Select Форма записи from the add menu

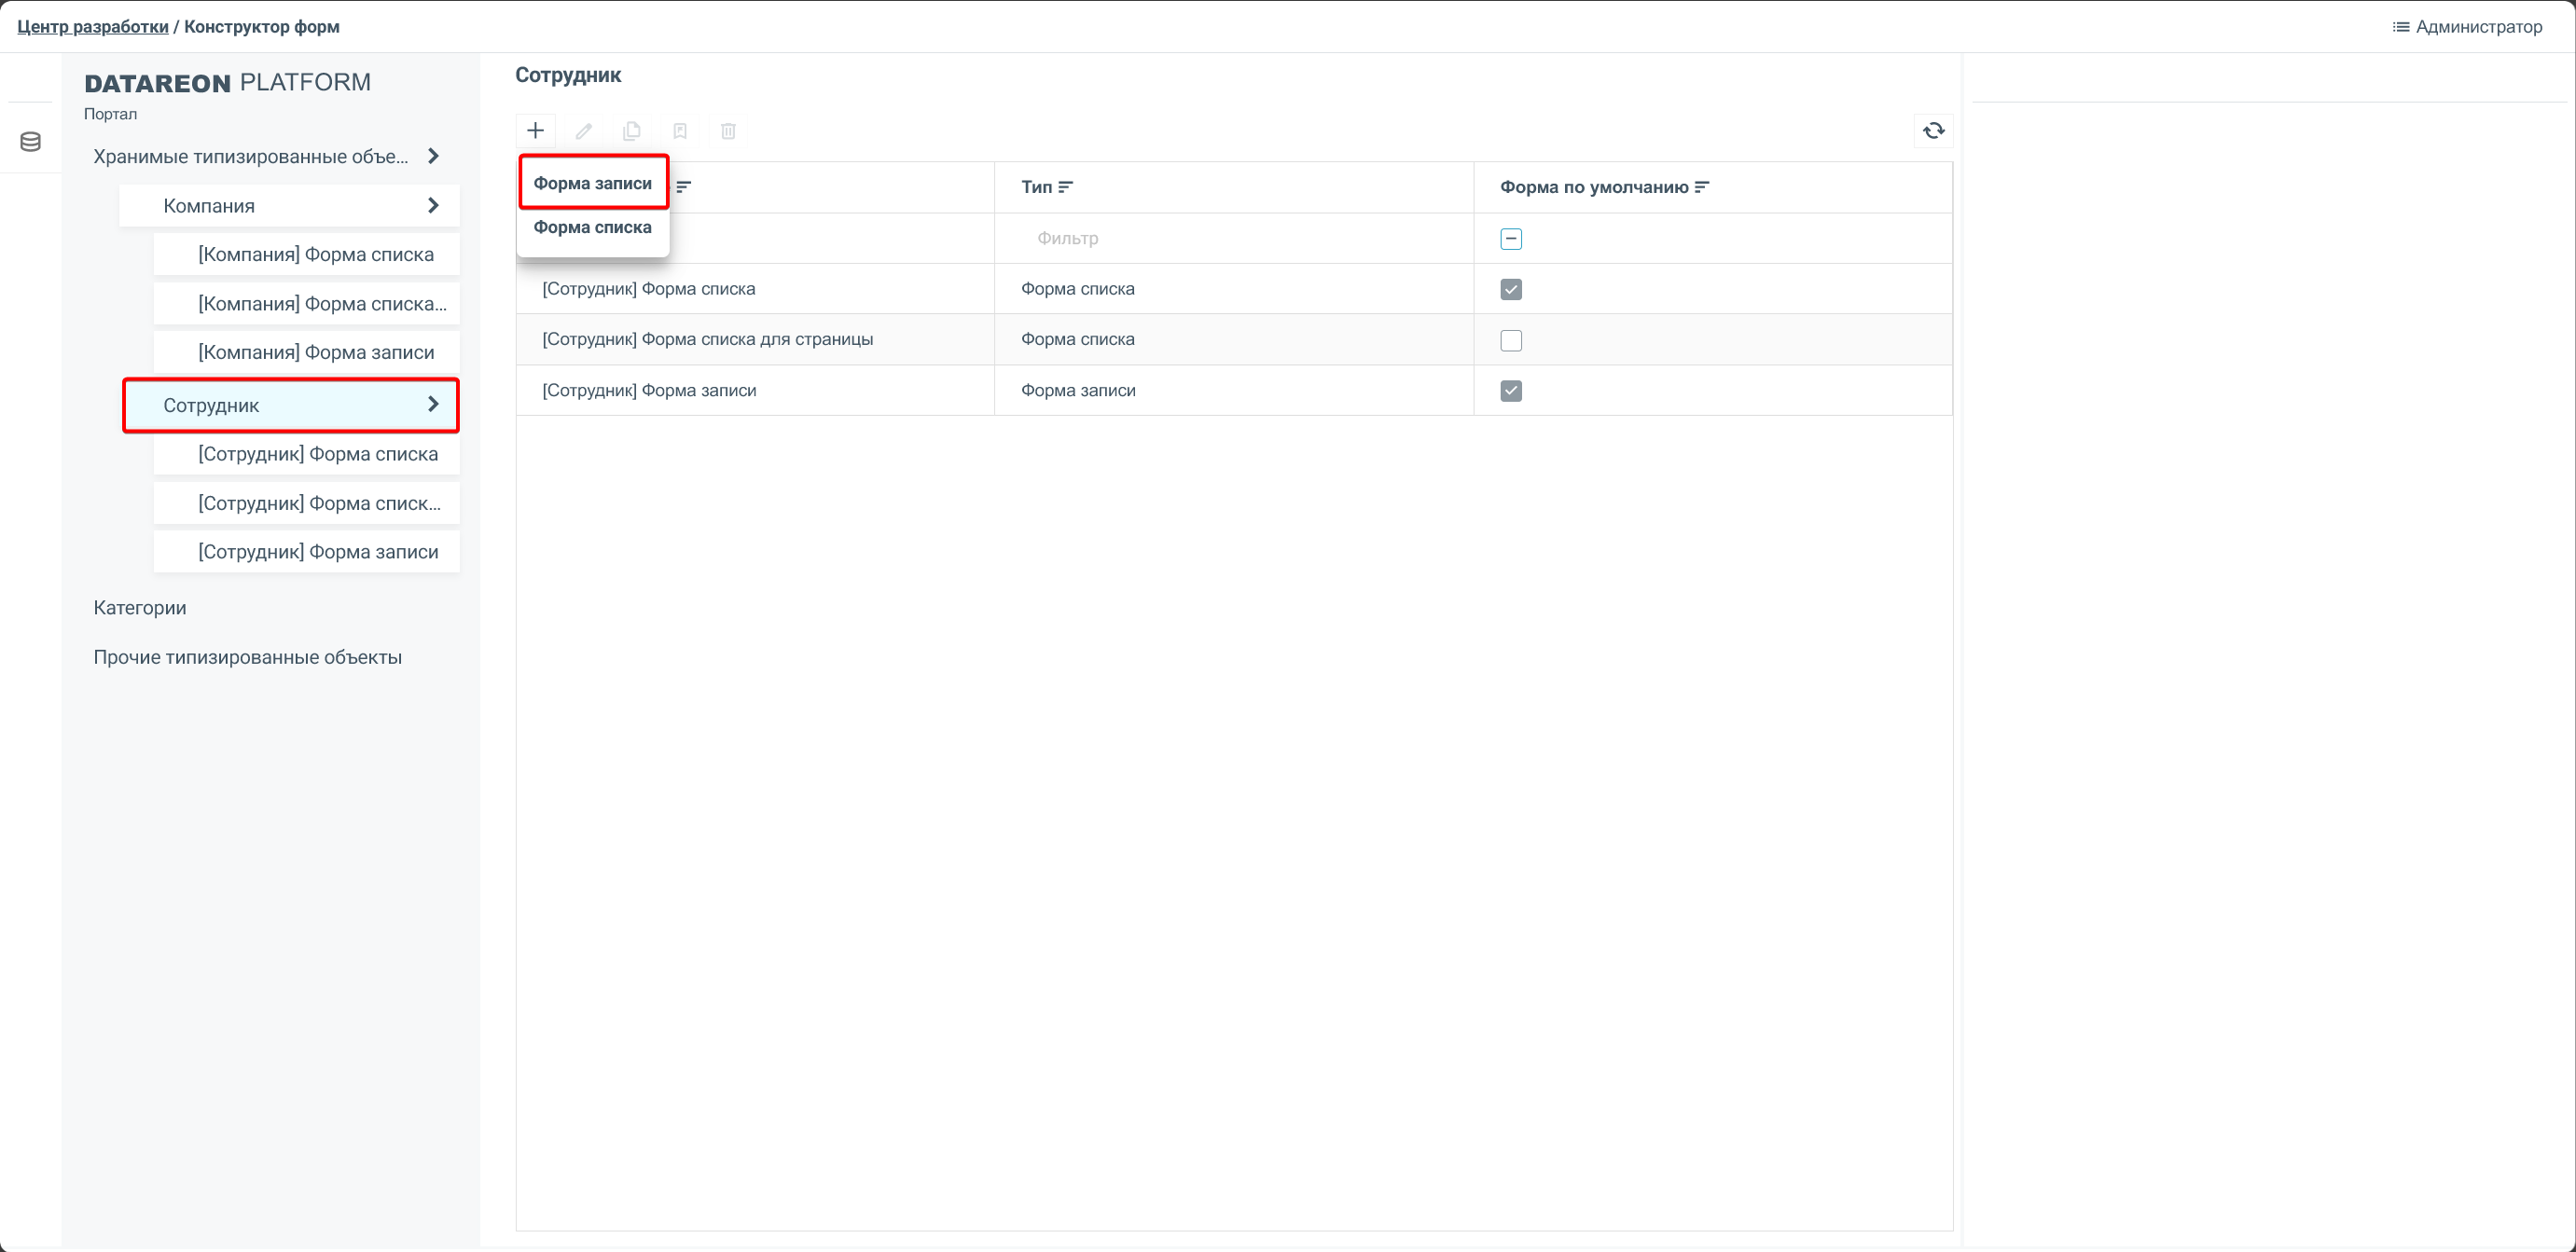coord(592,183)
